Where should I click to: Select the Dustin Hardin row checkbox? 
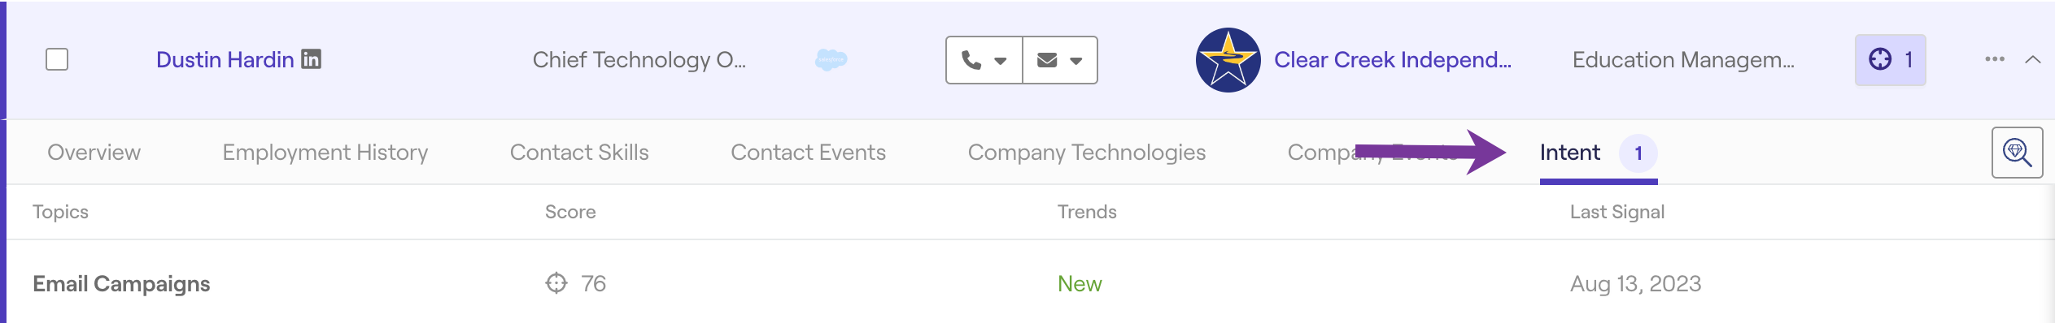point(57,59)
